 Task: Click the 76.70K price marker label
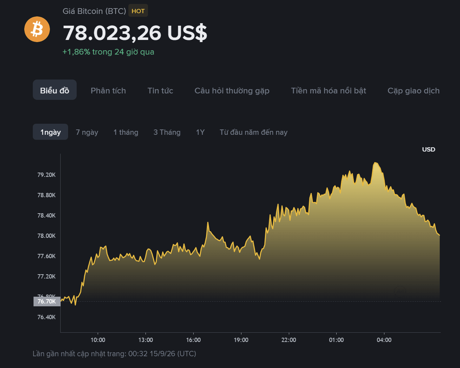[47, 301]
